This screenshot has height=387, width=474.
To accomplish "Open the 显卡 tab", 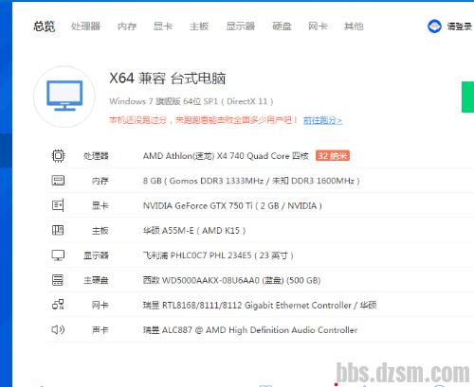I will pyautogui.click(x=163, y=26).
